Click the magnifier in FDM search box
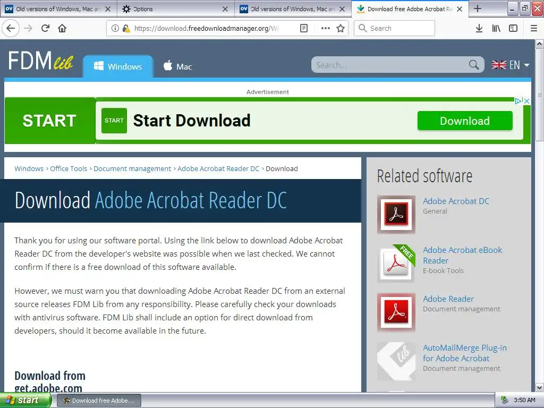Viewport: 544px width, 408px height. [x=474, y=64]
